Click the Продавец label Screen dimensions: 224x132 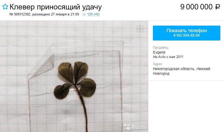[160, 47]
